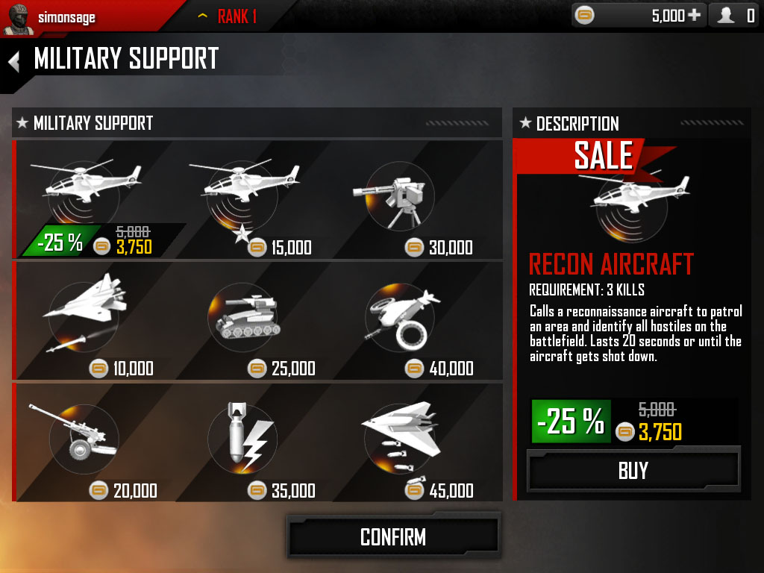Add more credits via the plus icon
Viewport: 764px width, 573px height.
click(x=693, y=15)
